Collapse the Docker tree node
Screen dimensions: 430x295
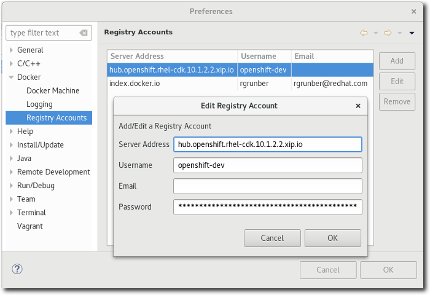[11, 77]
